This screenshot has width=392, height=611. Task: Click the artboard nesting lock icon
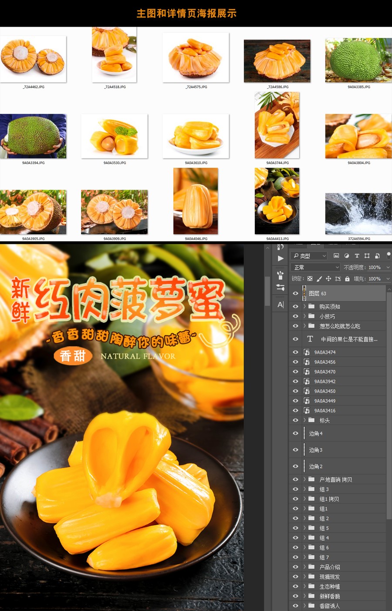[338, 279]
